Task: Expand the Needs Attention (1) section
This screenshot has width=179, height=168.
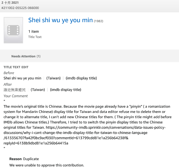Action: coord(26,56)
